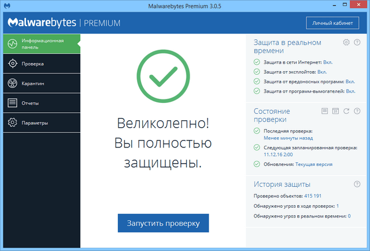Click Malwarebytes icon in title bar
370x251 pixels.
(x=8, y=6)
